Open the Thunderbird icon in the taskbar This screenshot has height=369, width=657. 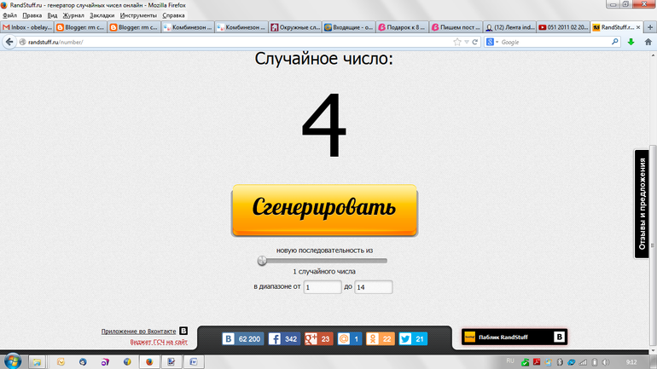point(83,362)
